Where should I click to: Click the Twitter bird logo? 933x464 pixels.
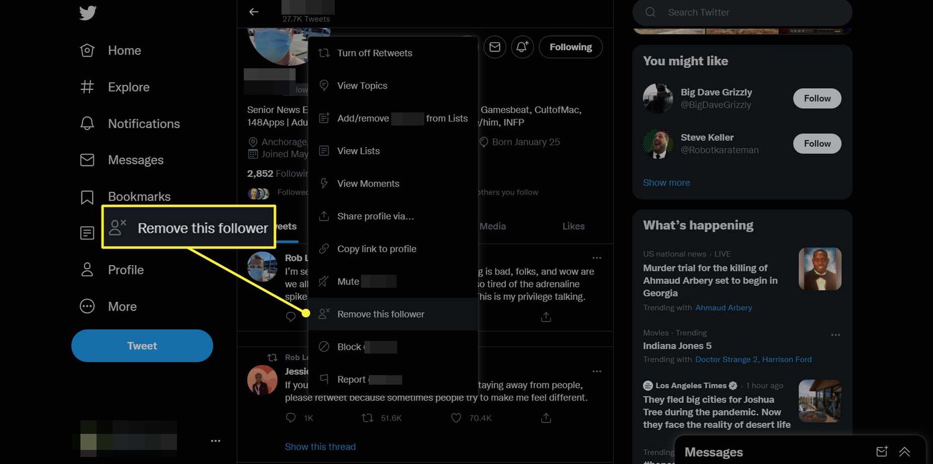pyautogui.click(x=87, y=12)
